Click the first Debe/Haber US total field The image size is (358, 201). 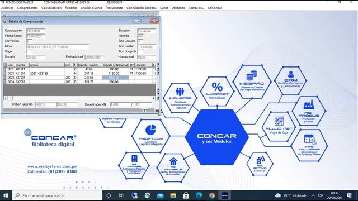(x=45, y=104)
